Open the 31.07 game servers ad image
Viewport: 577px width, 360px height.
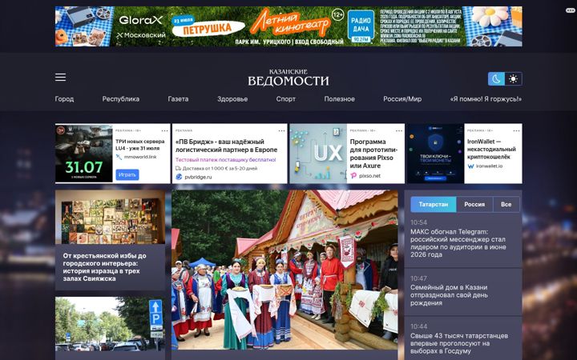[x=84, y=153]
